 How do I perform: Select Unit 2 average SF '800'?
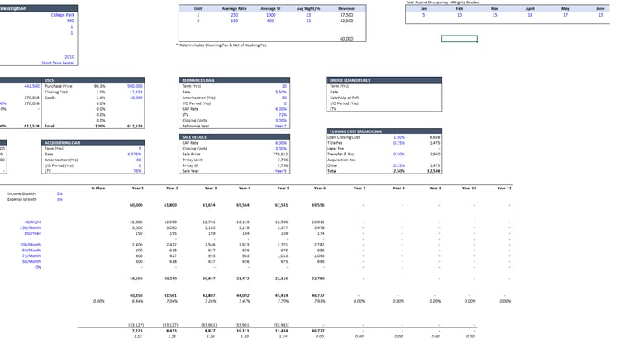[x=271, y=21]
